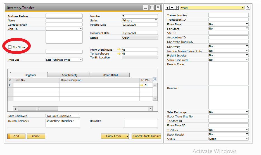This screenshot has height=155, width=261.
Task: Click the From Warehouse field
Action: click(140, 50)
